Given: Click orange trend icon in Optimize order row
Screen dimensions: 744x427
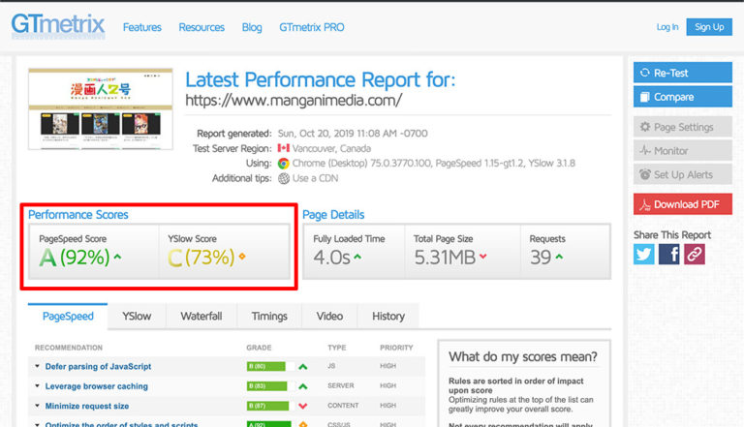Looking at the screenshot, I should (302, 424).
